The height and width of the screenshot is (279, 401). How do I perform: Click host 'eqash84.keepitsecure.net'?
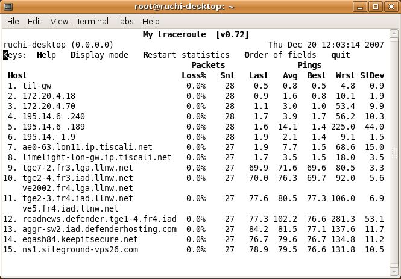pyautogui.click(x=80, y=240)
